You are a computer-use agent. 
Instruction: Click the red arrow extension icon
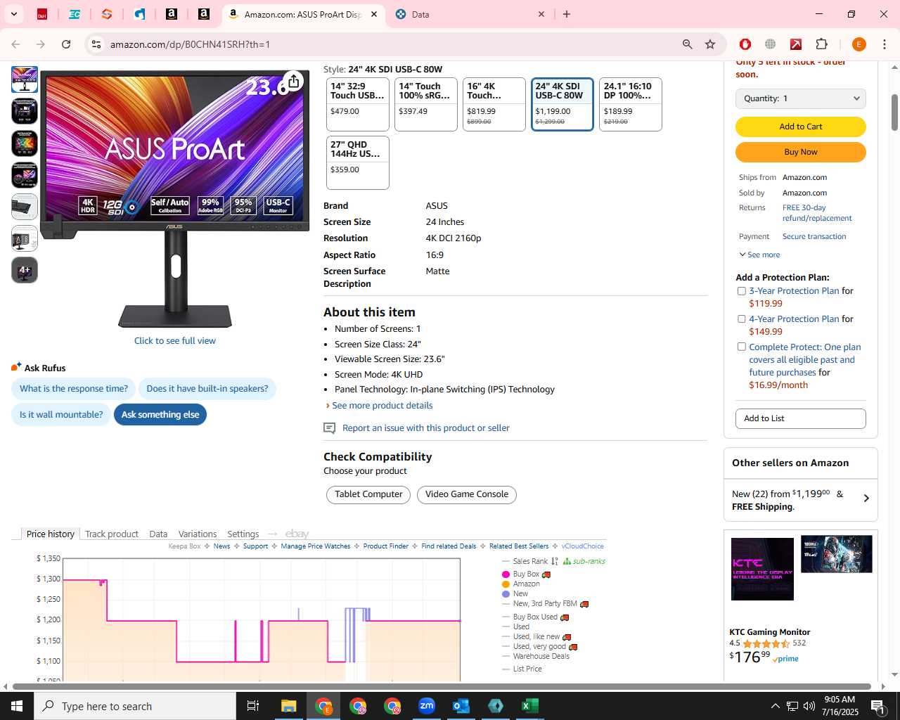[x=796, y=44]
